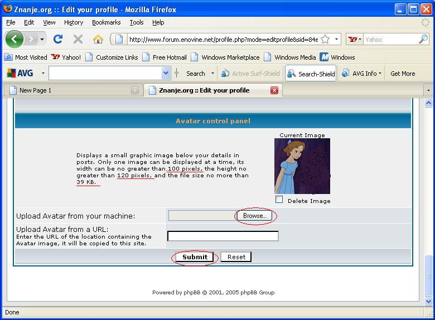Close the Edit your profile tab

(x=274, y=90)
